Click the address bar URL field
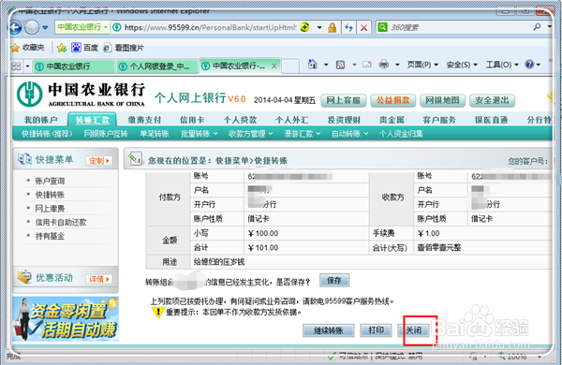562x365 pixels. coord(210,27)
